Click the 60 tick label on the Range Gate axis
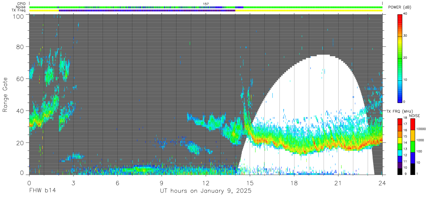Screen dimensions: 430x198 click(x=20, y=79)
